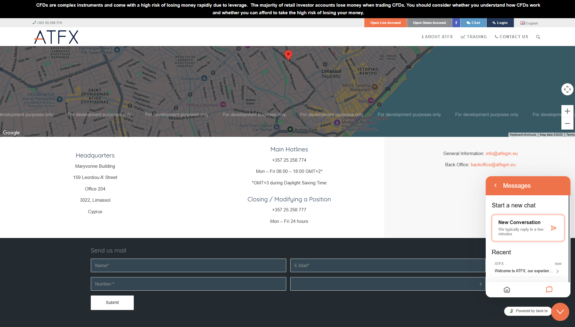This screenshot has height=327, width=575.
Task: Open the map Terms link
Action: (570, 135)
